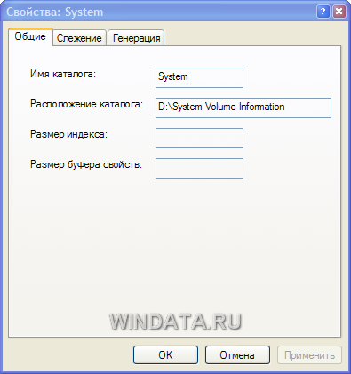Click the Применить button
351x374 pixels.
(309, 354)
